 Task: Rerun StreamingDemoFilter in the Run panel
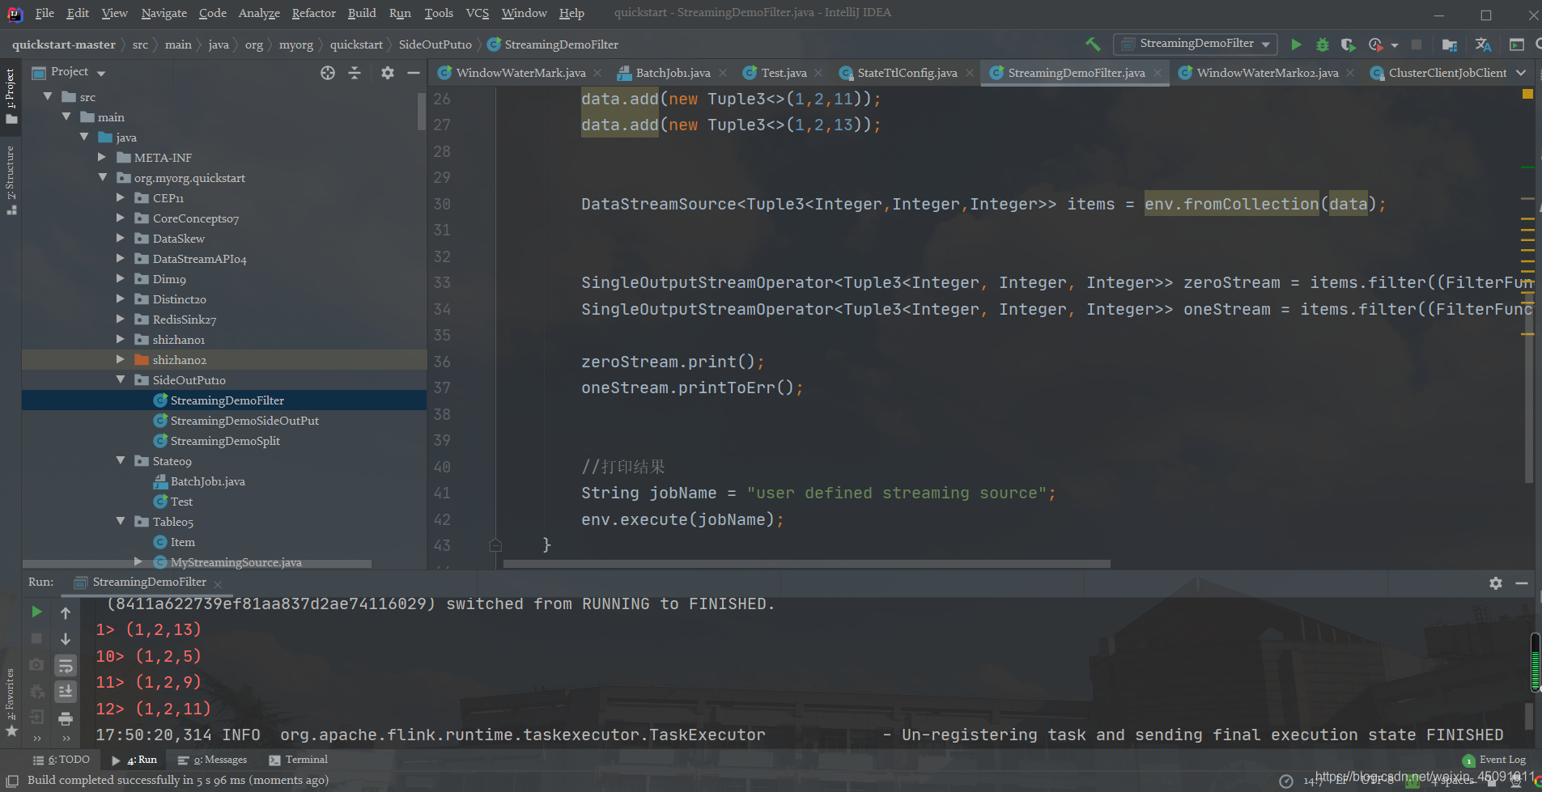pyautogui.click(x=36, y=612)
